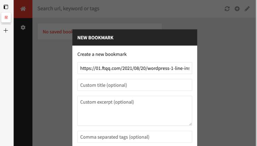This screenshot has width=257, height=146.
Task: Toggle the browser sidebar panel icon
Action: pyautogui.click(x=6, y=7)
